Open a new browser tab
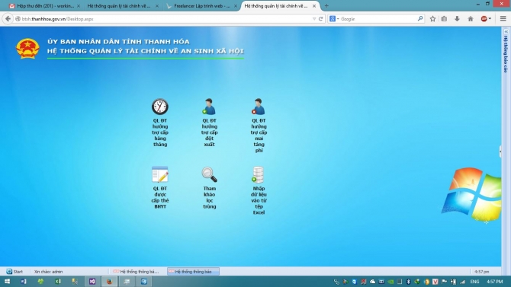The height and width of the screenshot is (287, 511). 326,6
